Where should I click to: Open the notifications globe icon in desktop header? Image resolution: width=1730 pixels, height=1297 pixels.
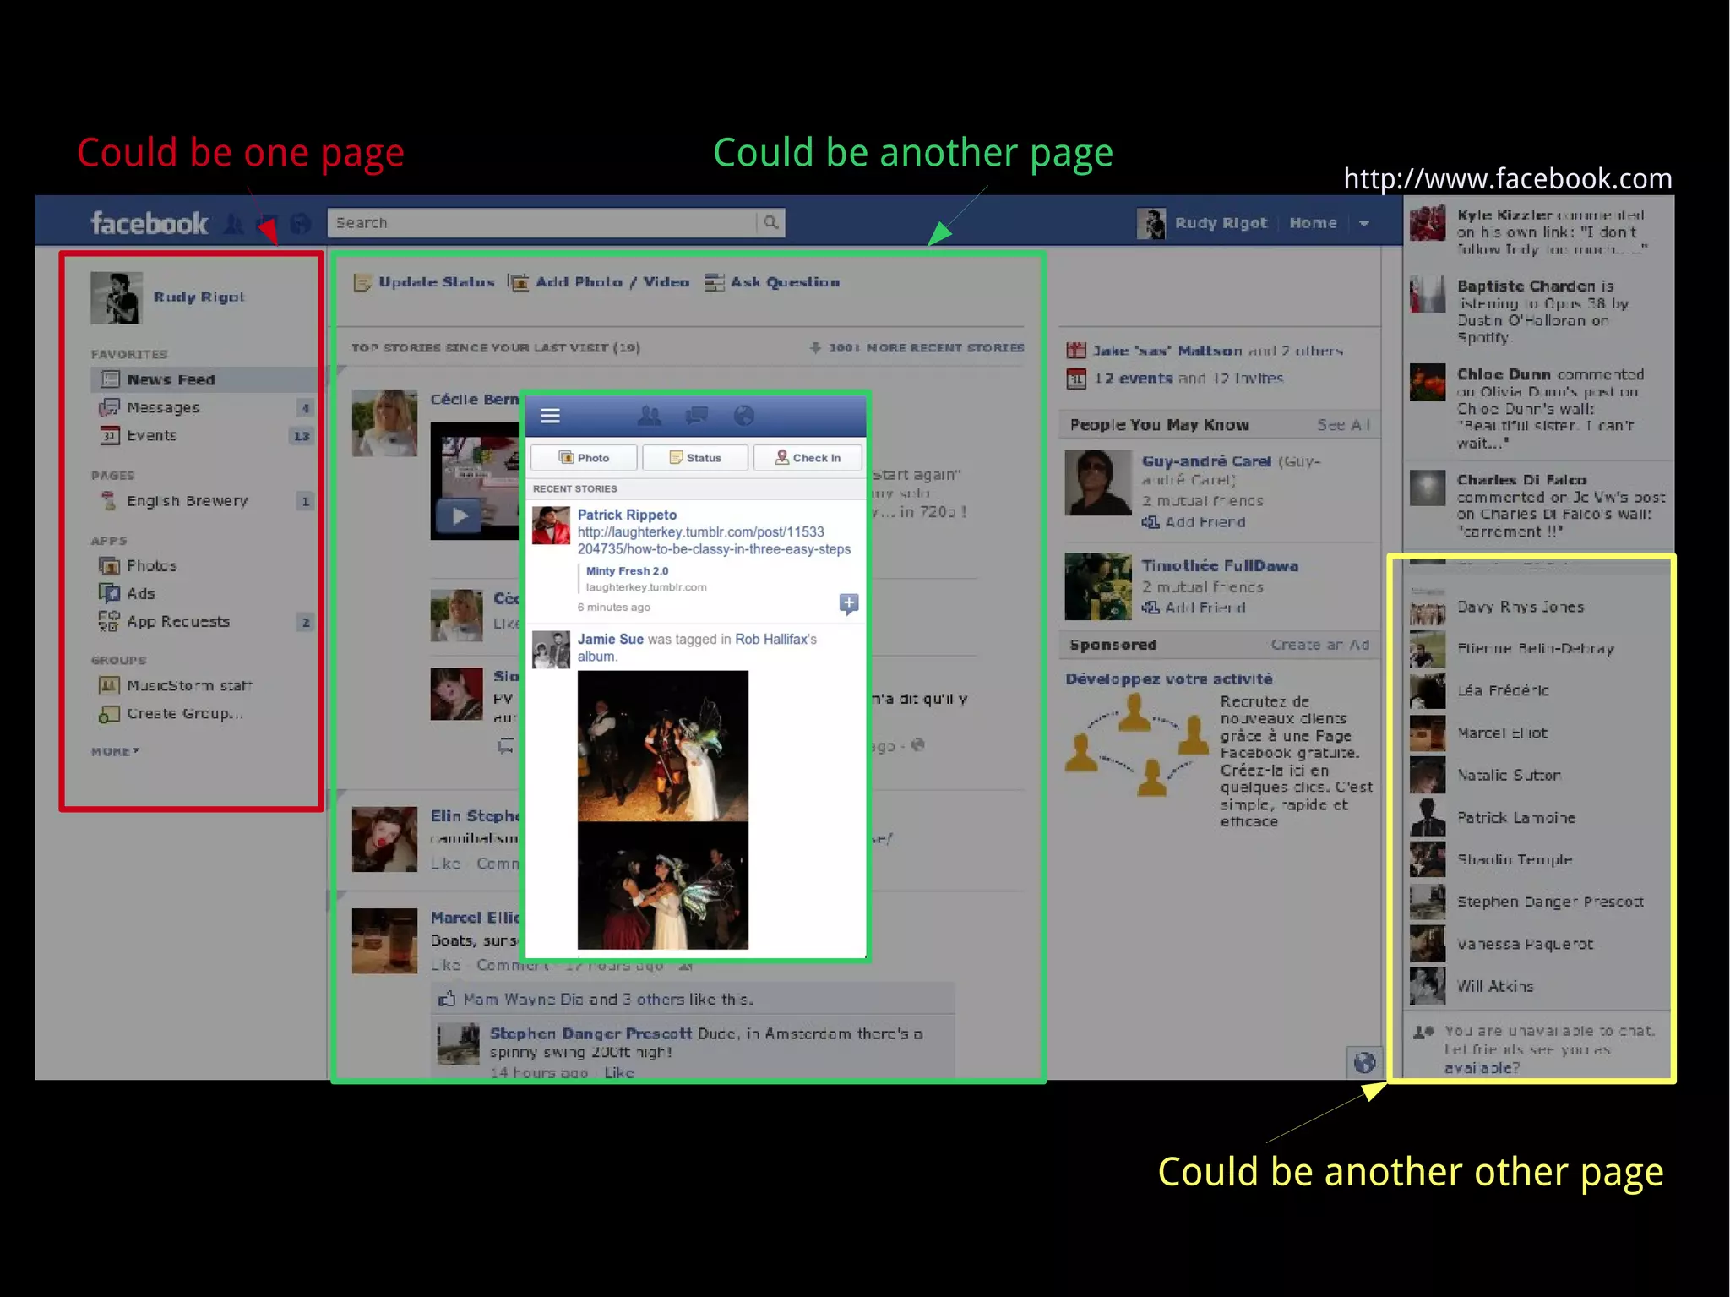coord(301,224)
